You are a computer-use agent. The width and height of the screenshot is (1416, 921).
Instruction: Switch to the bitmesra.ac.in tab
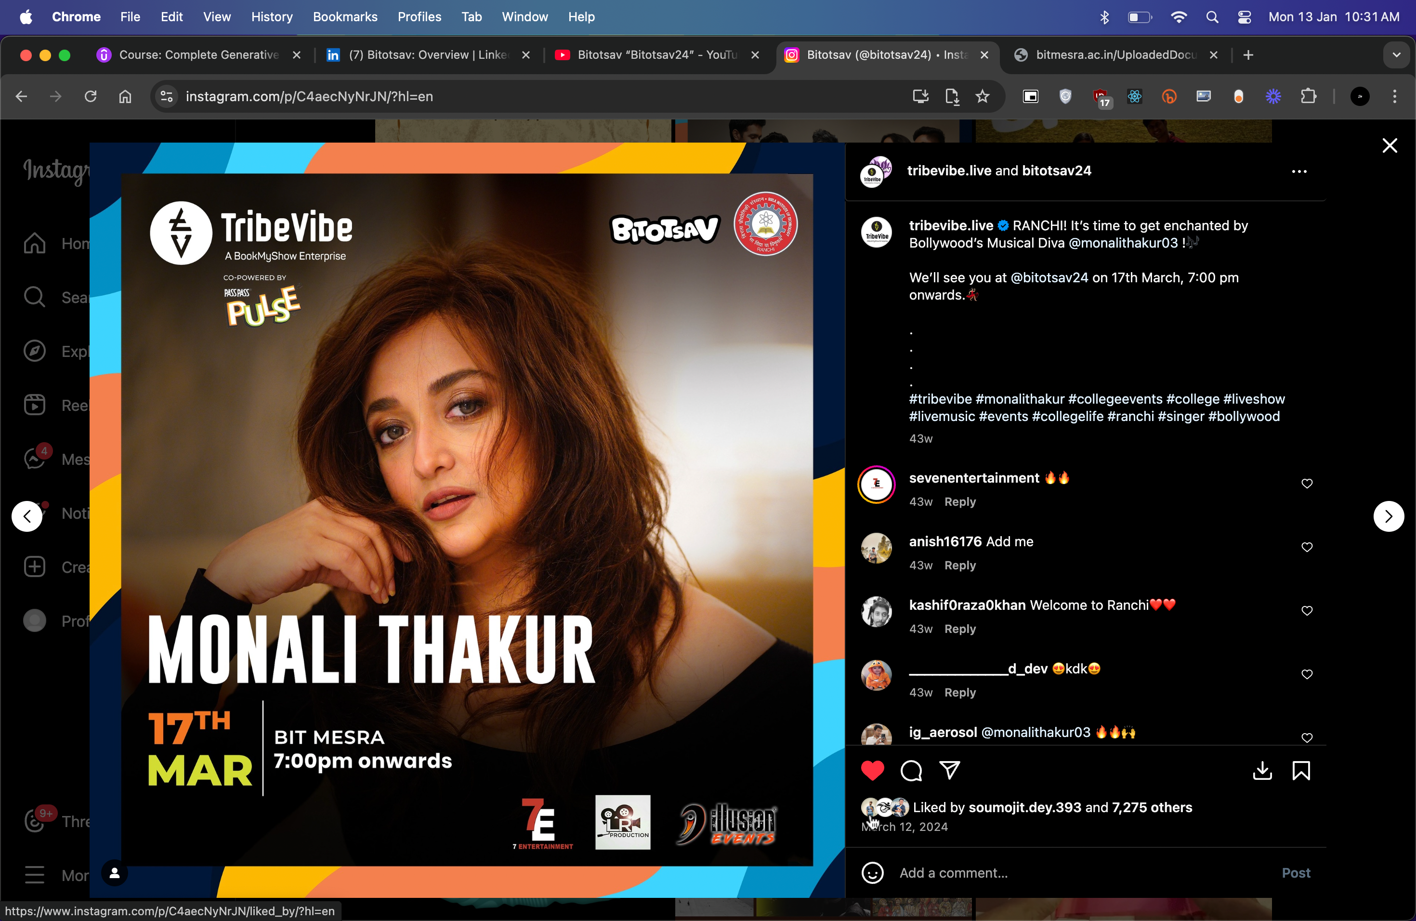1115,55
